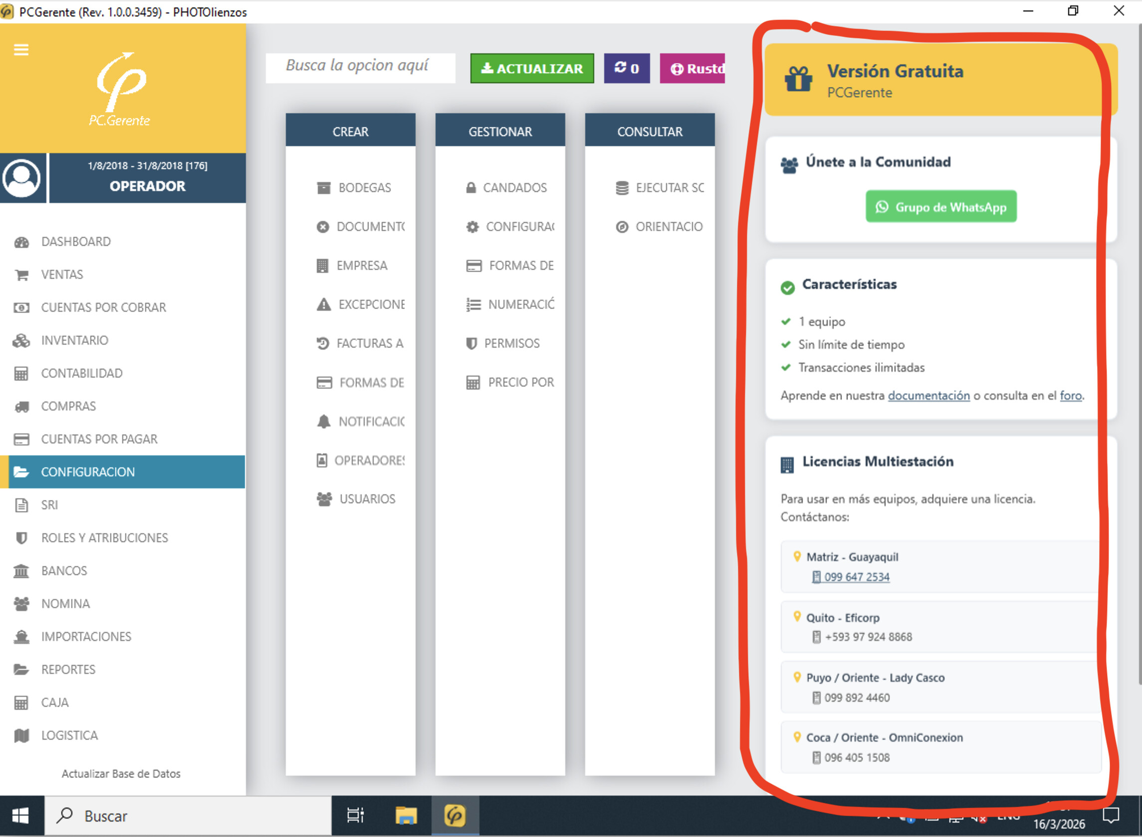Screen dimensions: 1142x837
Task: Join the Grupo de WhatsApp
Action: (940, 207)
